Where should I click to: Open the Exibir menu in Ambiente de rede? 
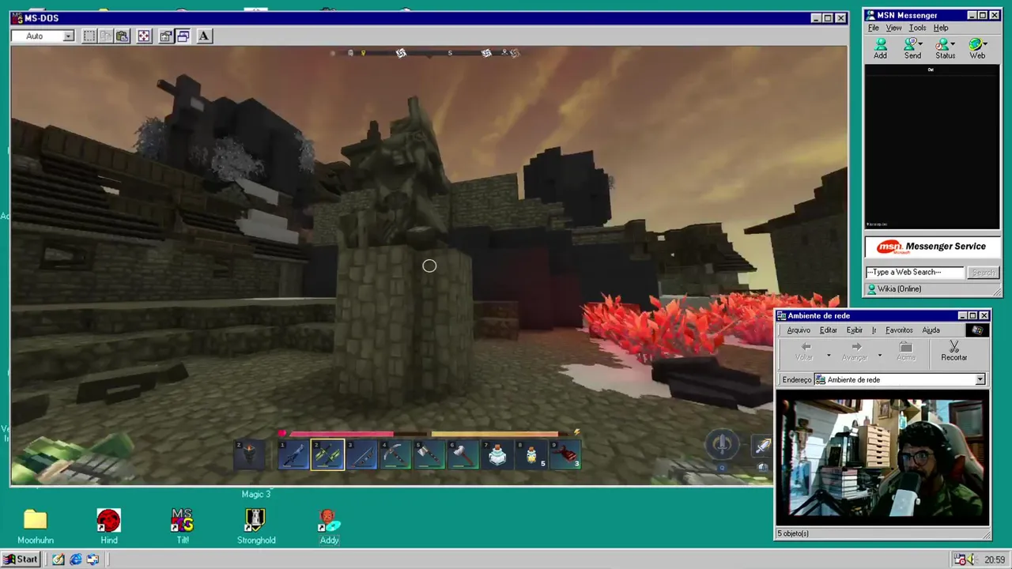(x=855, y=330)
